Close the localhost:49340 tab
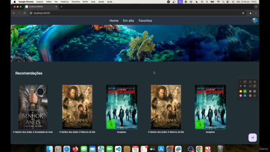270x152 pixels. pyautogui.click(x=56, y=7)
